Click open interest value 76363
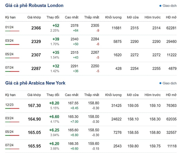This screenshot has height=153, width=184. (x=171, y=106)
